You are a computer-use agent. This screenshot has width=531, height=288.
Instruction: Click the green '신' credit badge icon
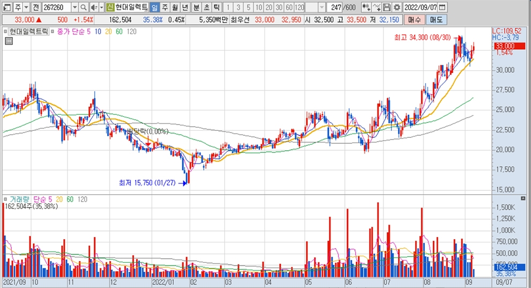click(110, 7)
